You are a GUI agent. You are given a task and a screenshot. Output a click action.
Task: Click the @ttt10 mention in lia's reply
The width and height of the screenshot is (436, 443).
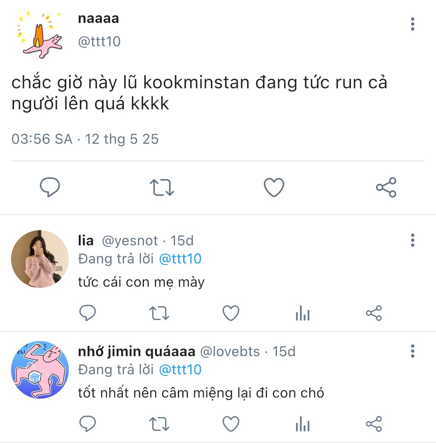(180, 259)
